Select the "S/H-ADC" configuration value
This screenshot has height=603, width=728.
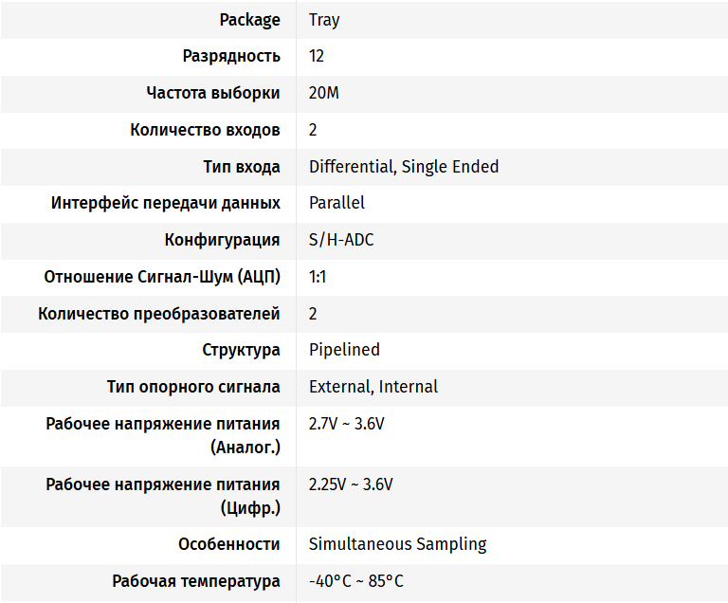click(x=341, y=240)
